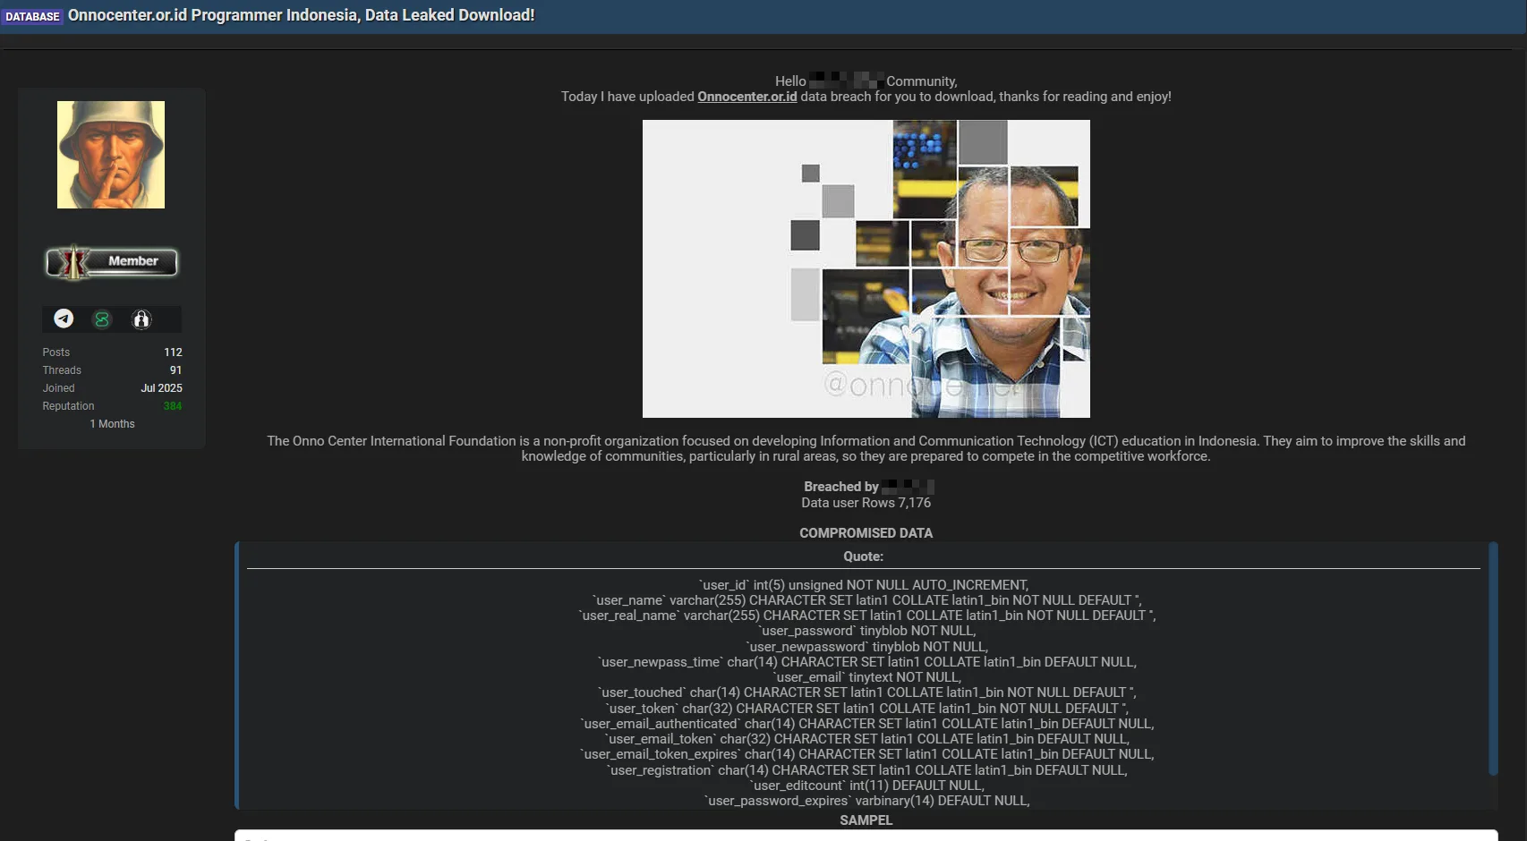Click the Quote: label in quote box

coord(863,556)
